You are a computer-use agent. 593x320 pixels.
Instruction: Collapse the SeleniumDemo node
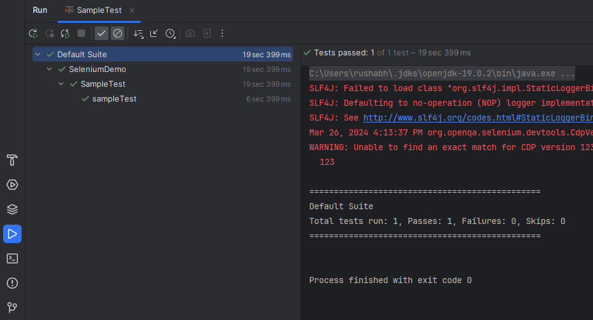[49, 69]
